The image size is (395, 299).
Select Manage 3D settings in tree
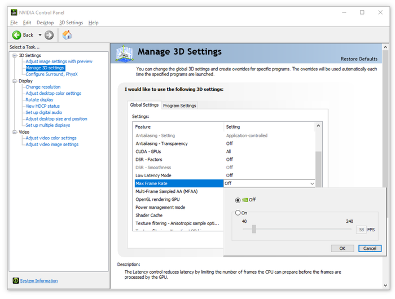pos(45,68)
